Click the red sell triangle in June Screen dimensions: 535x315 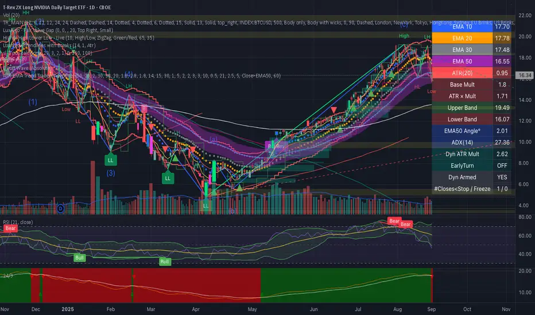pyautogui.click(x=334, y=109)
